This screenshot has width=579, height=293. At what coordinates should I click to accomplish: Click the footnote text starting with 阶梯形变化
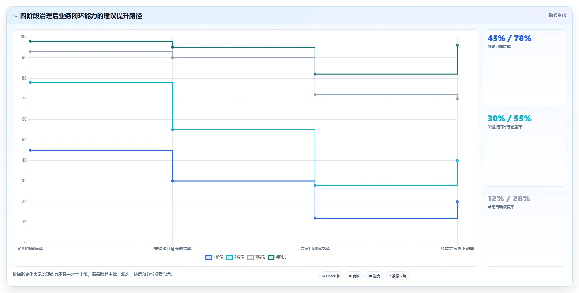[x=94, y=274]
